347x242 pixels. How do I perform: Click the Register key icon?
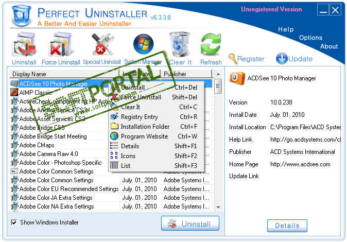pyautogui.click(x=233, y=59)
